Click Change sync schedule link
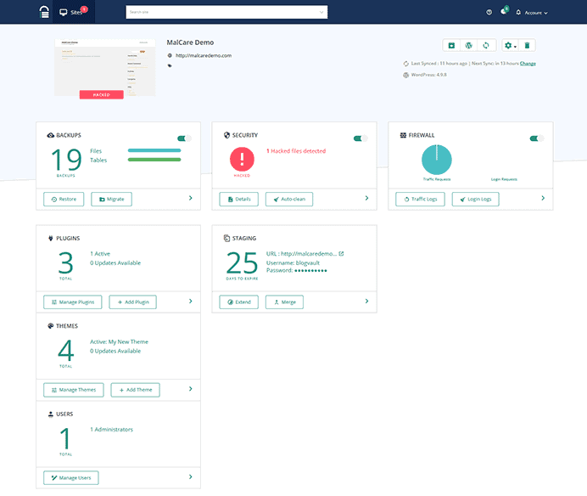The width and height of the screenshot is (587, 496). (x=528, y=64)
